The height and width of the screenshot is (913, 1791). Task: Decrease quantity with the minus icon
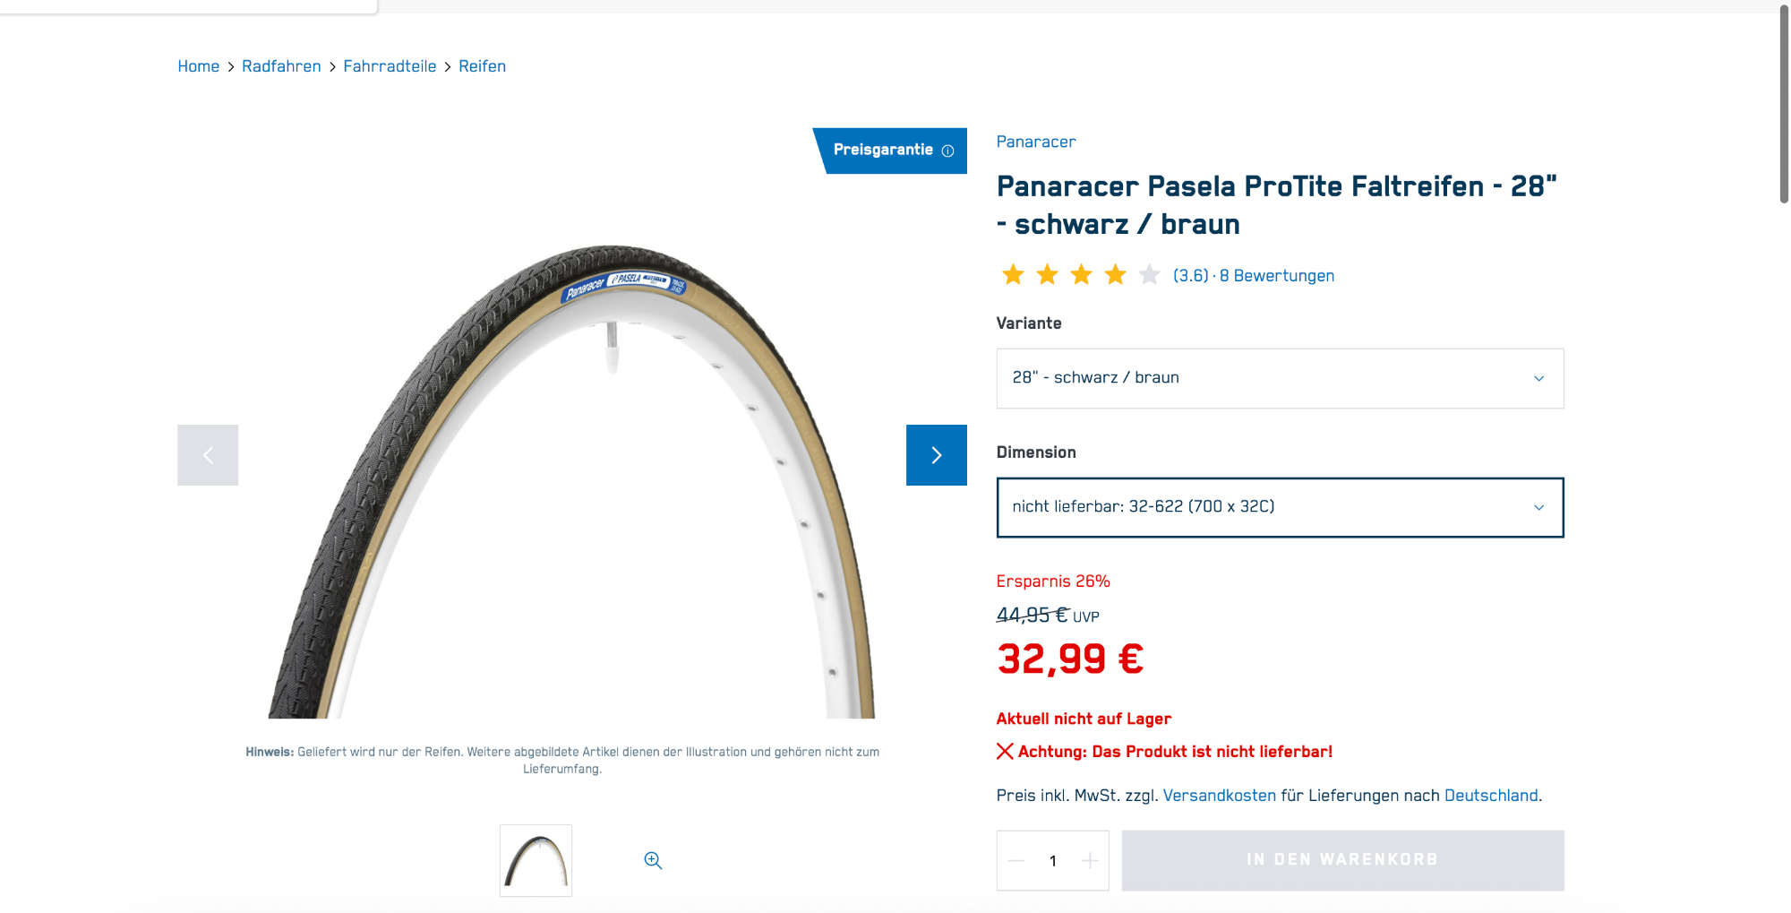coord(1015,861)
